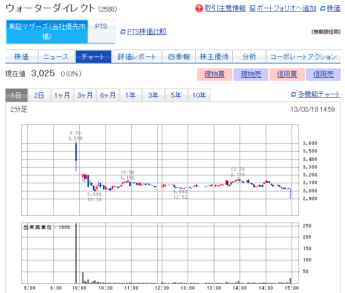The image size is (345, 293).
Task: Click the popup icon beside PTS株価比較
Action: (x=122, y=32)
